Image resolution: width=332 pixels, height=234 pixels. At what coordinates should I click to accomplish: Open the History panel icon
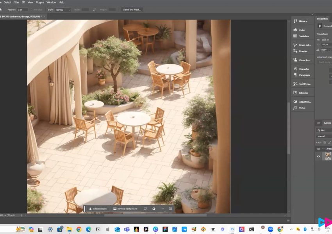[295, 21]
